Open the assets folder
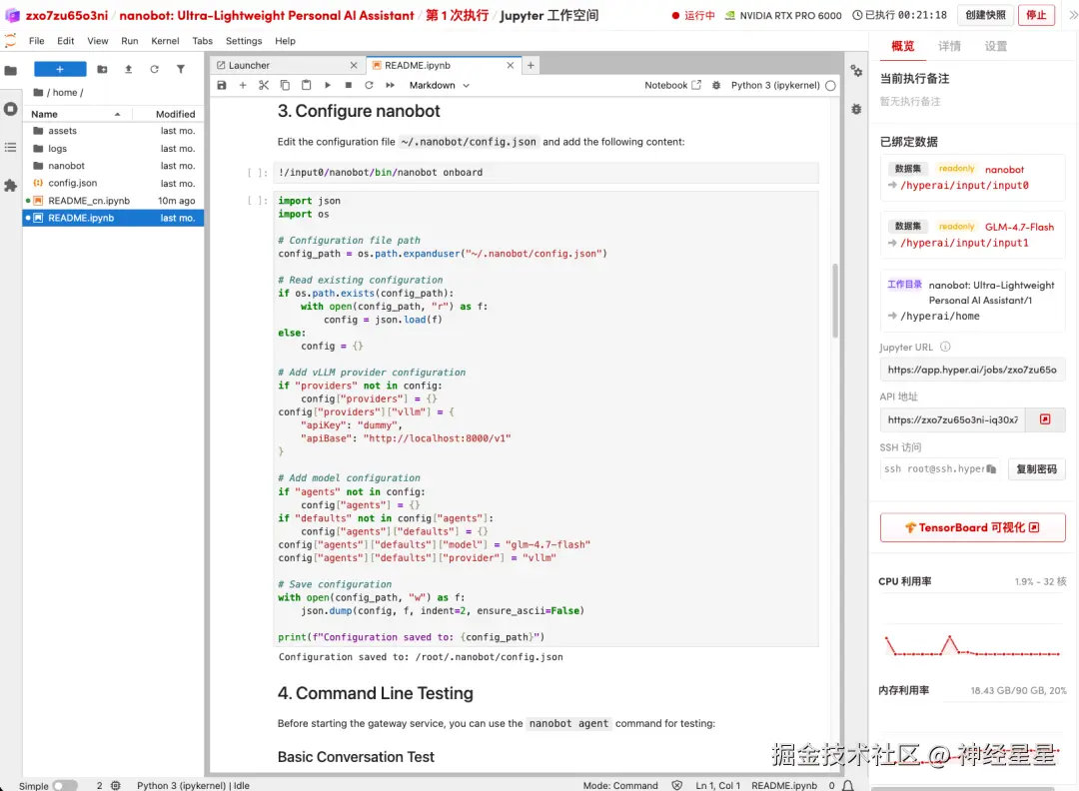The width and height of the screenshot is (1079, 791). click(x=114, y=131)
